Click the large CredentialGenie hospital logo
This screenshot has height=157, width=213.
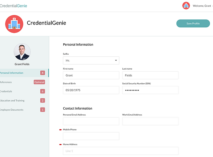pos(14,24)
